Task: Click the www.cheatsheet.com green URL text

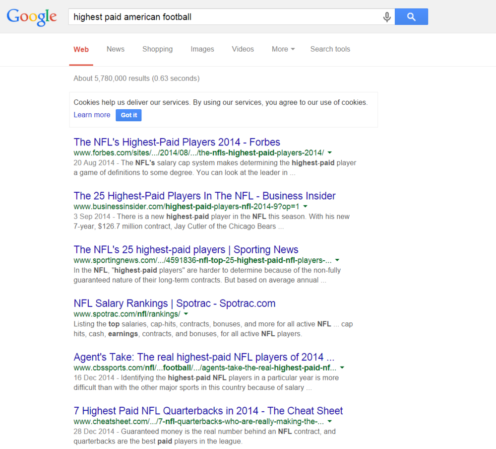Action: coord(199,421)
